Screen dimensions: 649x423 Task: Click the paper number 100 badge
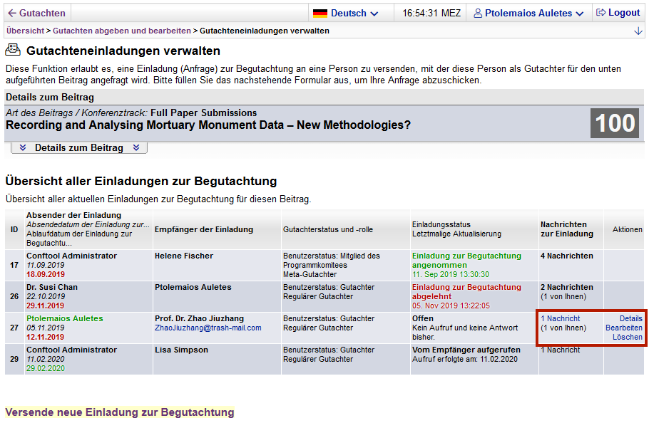coord(615,123)
